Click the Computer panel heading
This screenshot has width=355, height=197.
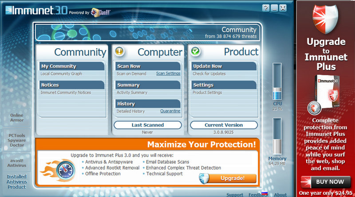coord(160,52)
